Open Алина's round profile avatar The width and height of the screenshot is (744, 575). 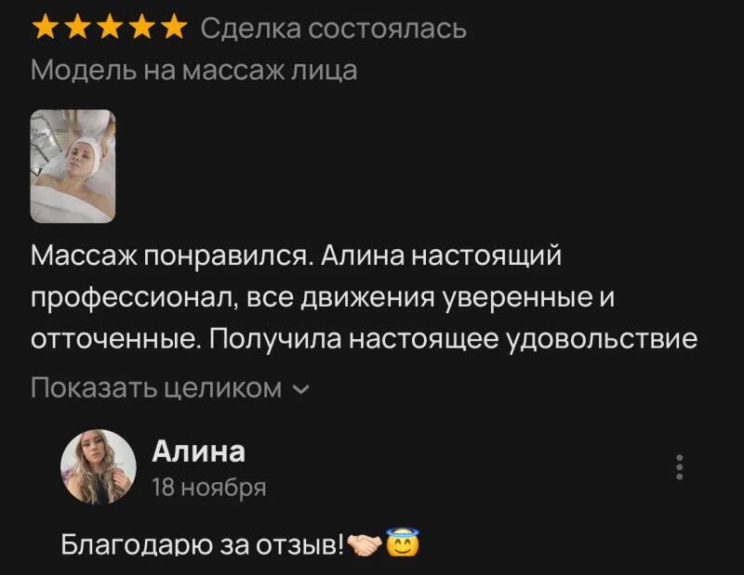click(x=99, y=466)
